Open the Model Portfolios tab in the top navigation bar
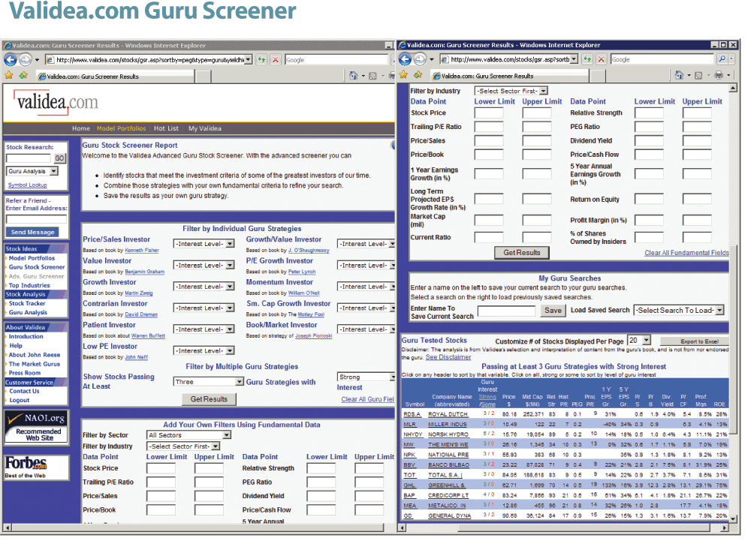 [x=121, y=128]
